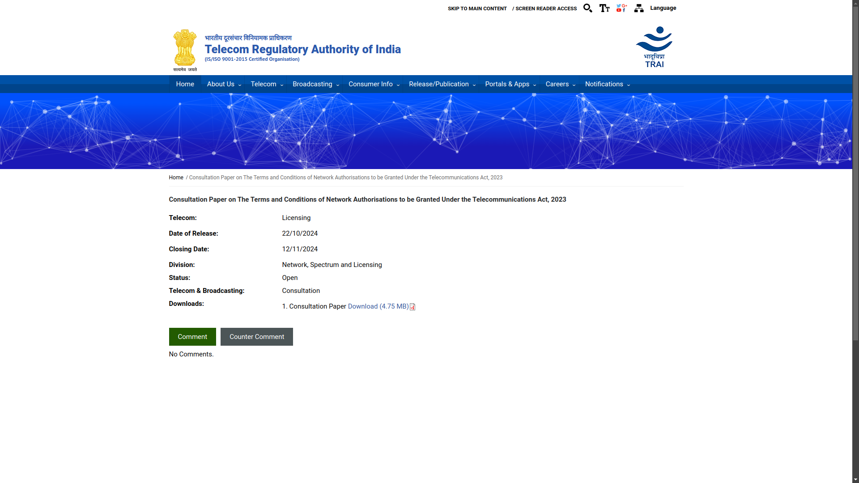The width and height of the screenshot is (859, 483).
Task: Open the Release/Publication menu
Action: pyautogui.click(x=442, y=84)
